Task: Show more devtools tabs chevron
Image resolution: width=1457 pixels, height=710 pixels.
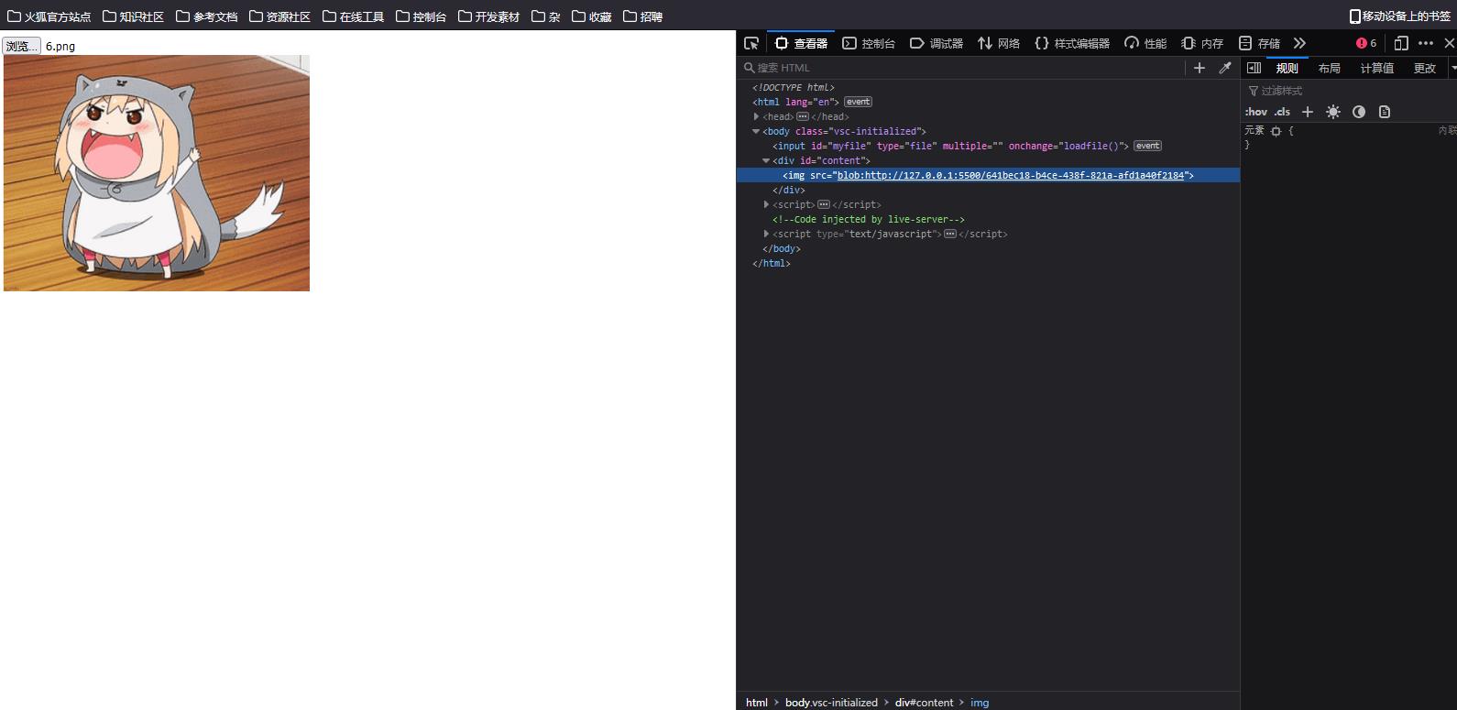Action: (1299, 43)
